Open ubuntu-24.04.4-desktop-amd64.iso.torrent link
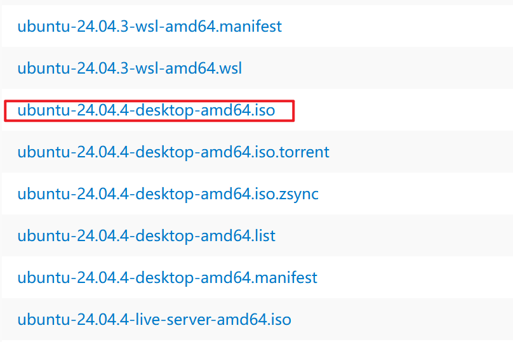The image size is (513, 342). tap(173, 152)
